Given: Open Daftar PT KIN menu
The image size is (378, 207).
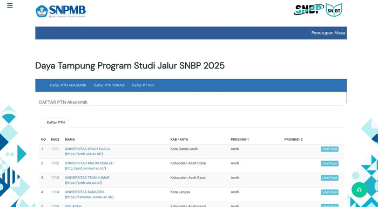Looking at the screenshot, I should click(143, 85).
